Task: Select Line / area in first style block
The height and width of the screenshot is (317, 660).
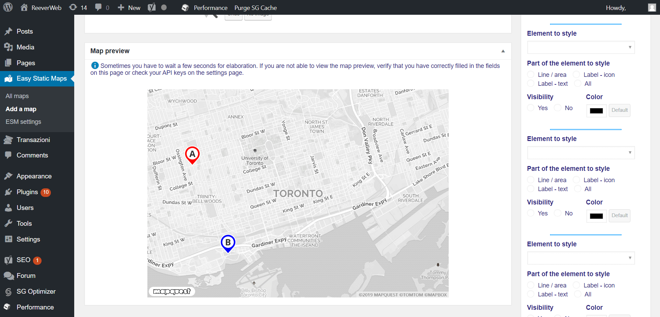Action: [x=531, y=74]
